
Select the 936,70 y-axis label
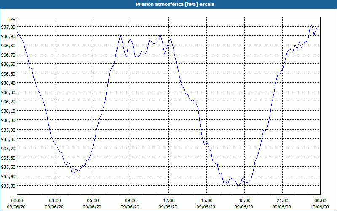click(x=8, y=55)
